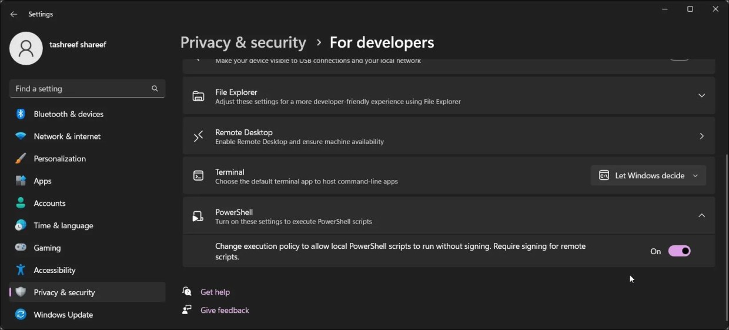Image resolution: width=729 pixels, height=330 pixels.
Task: Open Gaming settings page
Action: (x=87, y=248)
